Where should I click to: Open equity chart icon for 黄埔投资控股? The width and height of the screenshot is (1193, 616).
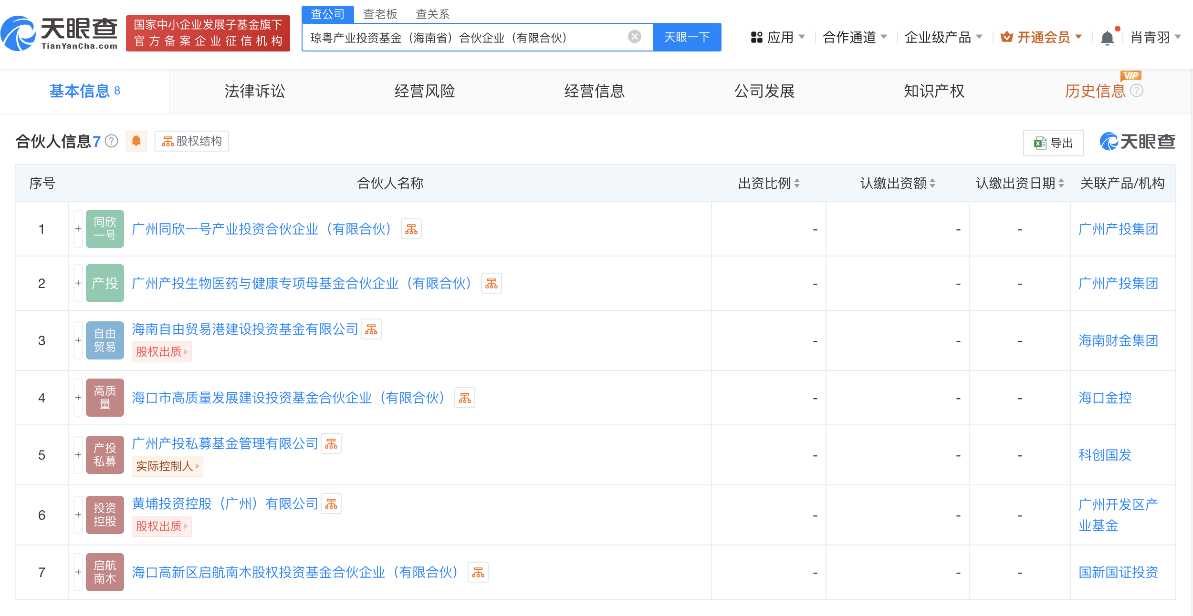point(331,504)
